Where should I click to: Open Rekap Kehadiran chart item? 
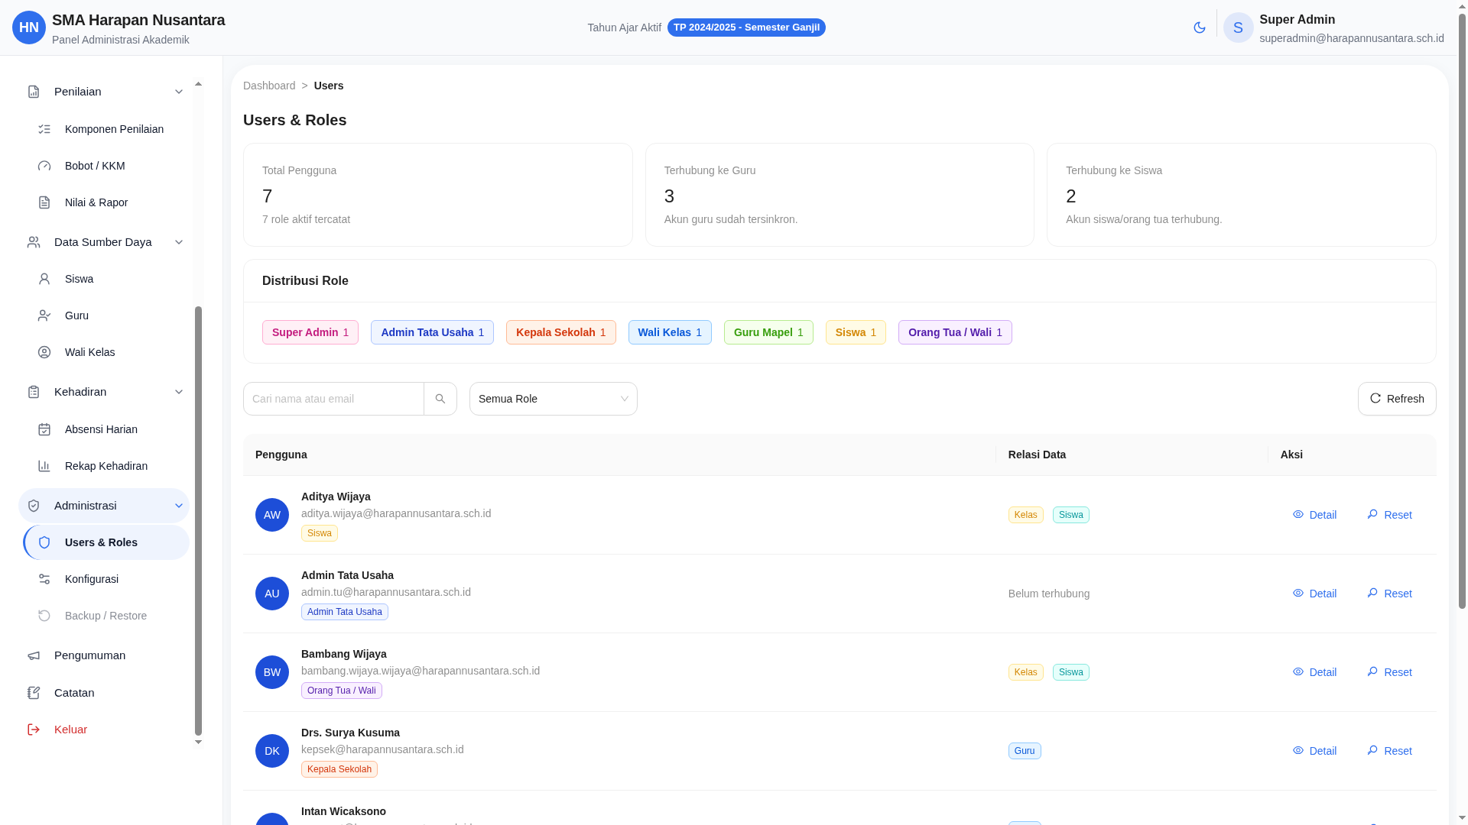(106, 466)
